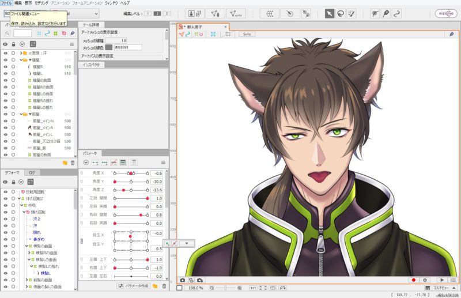
Task: Play the canvas animation preview
Action: [x=442, y=280]
